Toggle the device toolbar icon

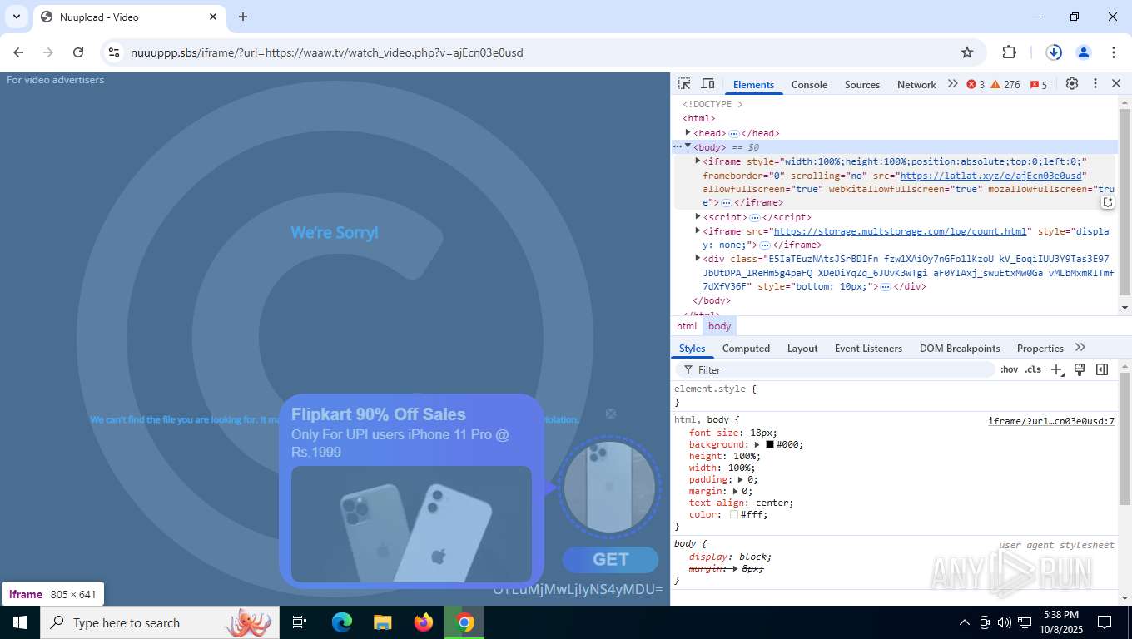point(707,84)
